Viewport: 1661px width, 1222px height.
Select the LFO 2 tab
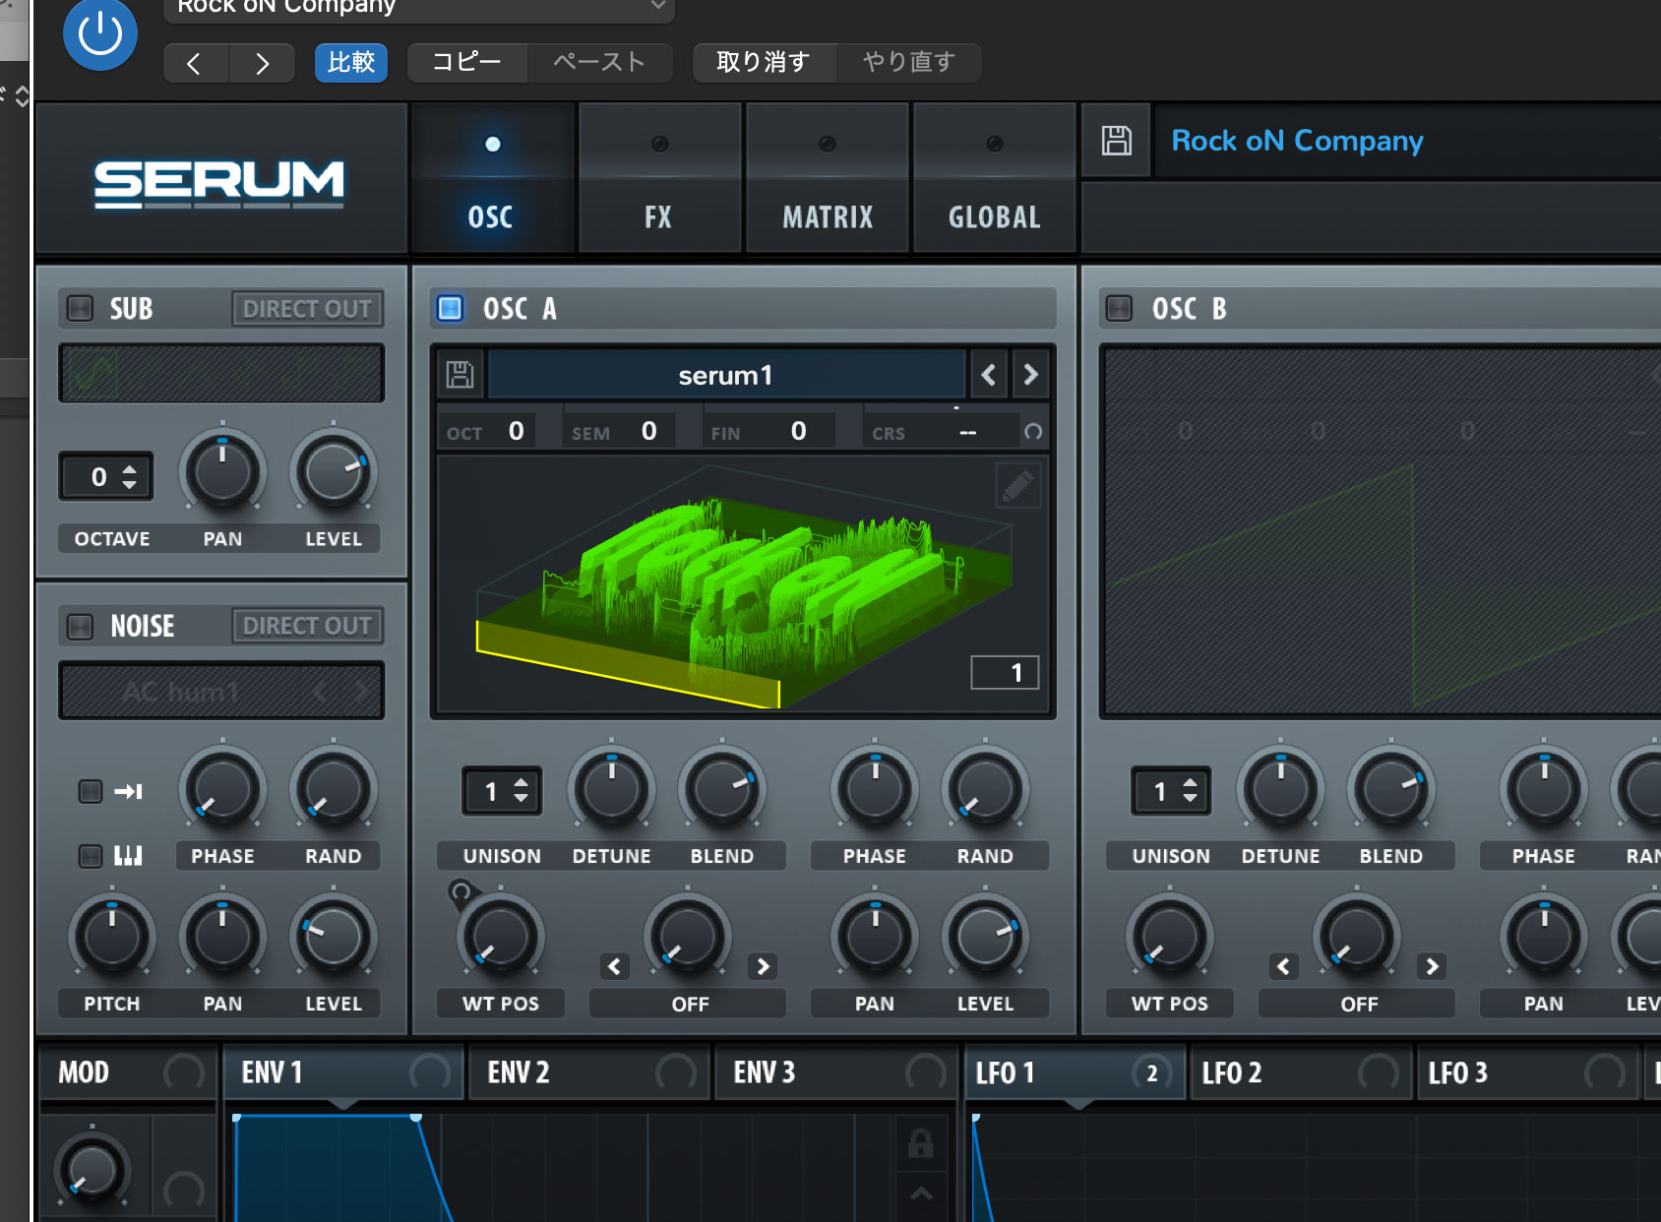1300,1072
